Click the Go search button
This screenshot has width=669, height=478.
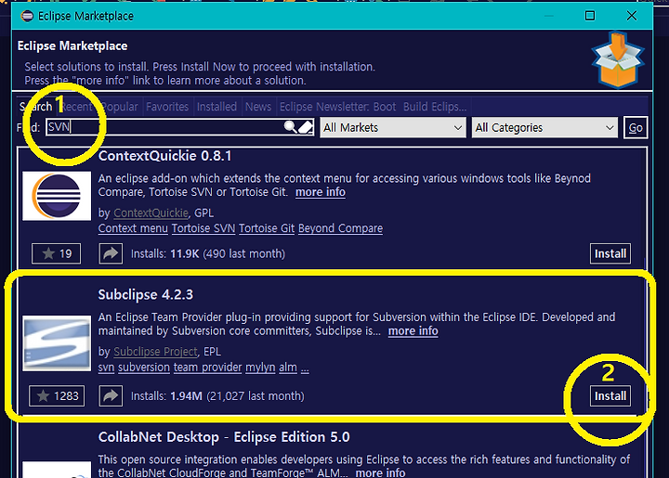[x=636, y=127]
